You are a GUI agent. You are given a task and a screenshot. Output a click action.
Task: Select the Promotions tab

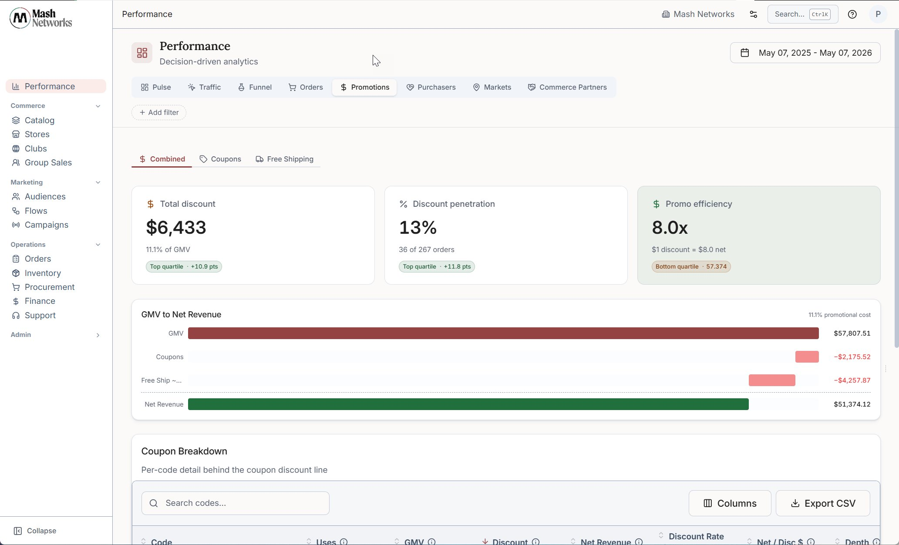coord(364,87)
